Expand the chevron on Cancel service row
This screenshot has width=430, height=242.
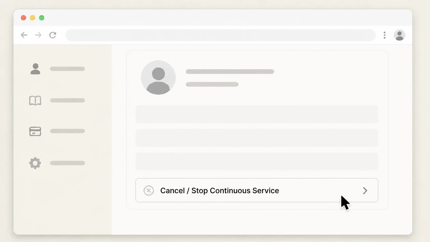pos(365,190)
